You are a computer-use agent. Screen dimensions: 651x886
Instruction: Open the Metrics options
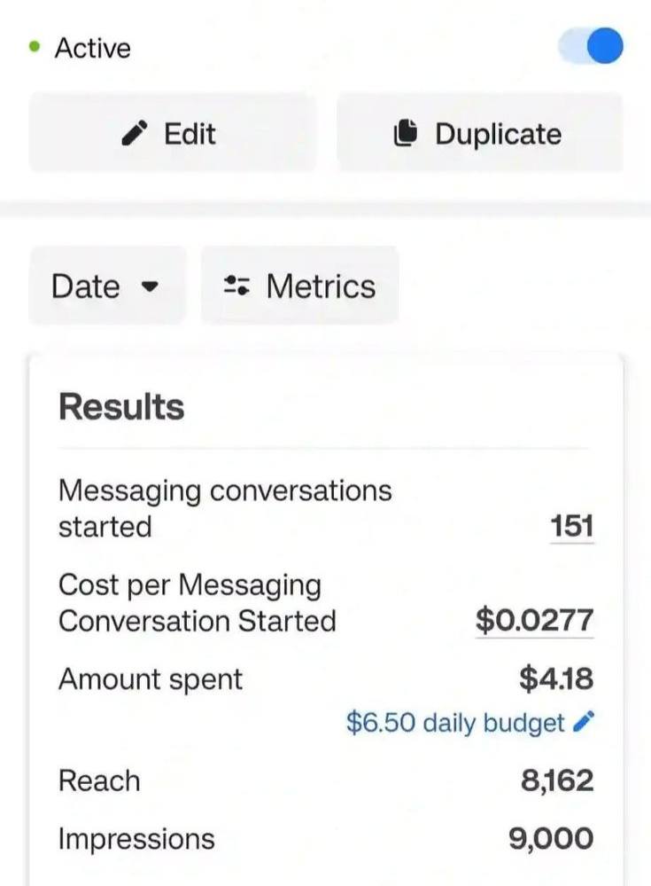point(299,286)
